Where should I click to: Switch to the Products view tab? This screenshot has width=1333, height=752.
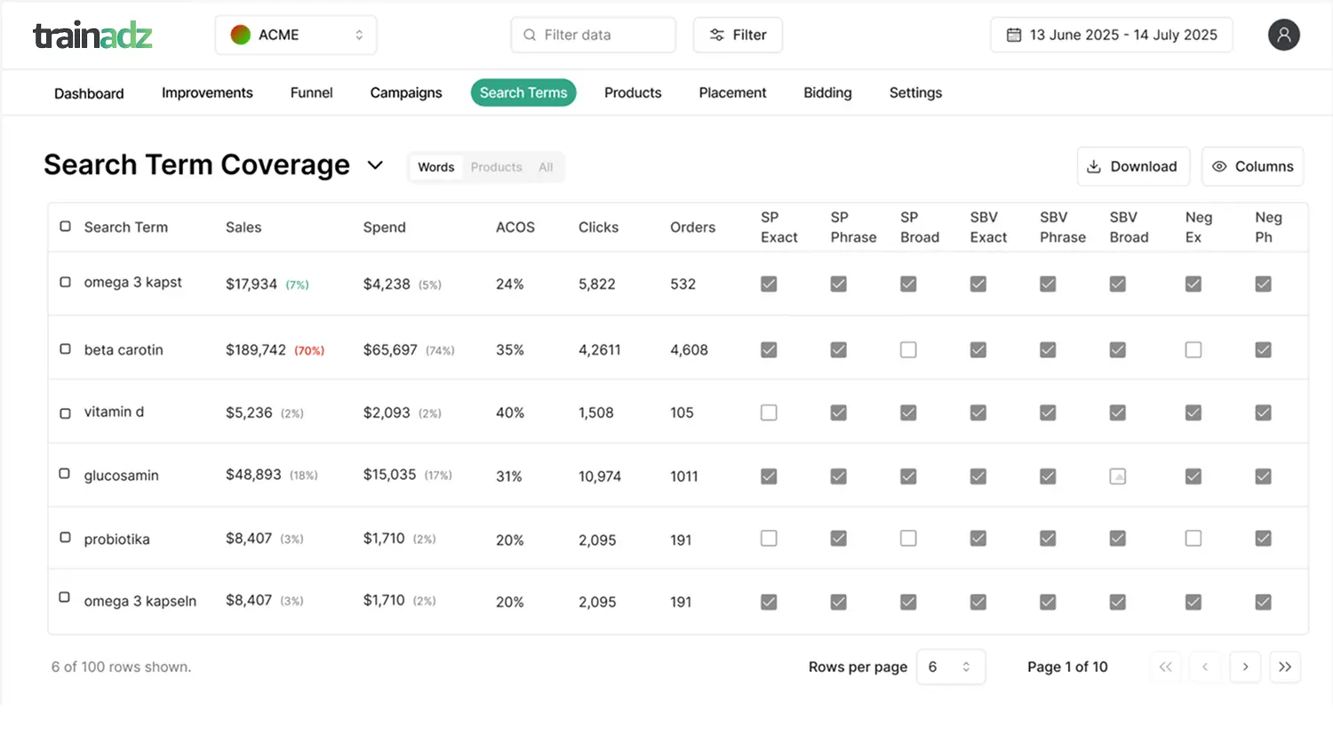(x=496, y=167)
